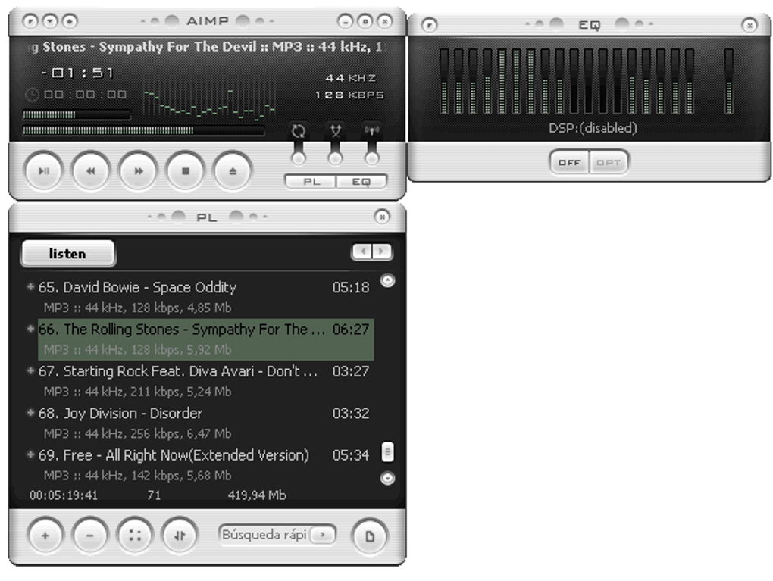The width and height of the screenshot is (773, 581).
Task: Click the third round button in AIMP title bar
Action: tap(70, 21)
